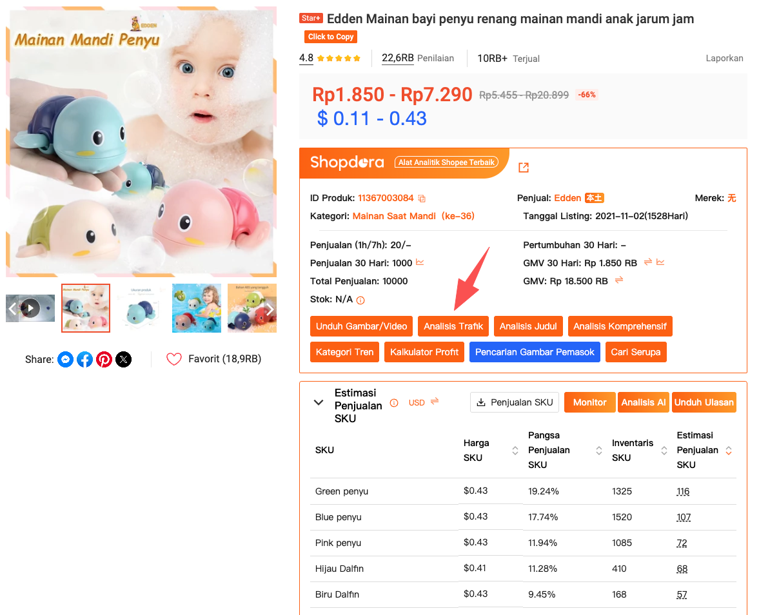Share via Facebook Messenger icon
Viewport: 759px width, 615px height.
click(65, 360)
